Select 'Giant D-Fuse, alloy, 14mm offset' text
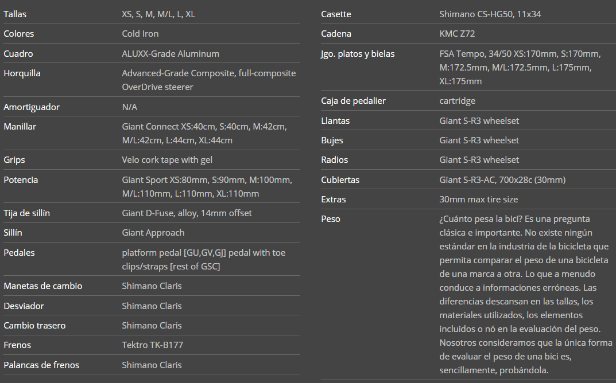This screenshot has width=616, height=383. (x=187, y=213)
